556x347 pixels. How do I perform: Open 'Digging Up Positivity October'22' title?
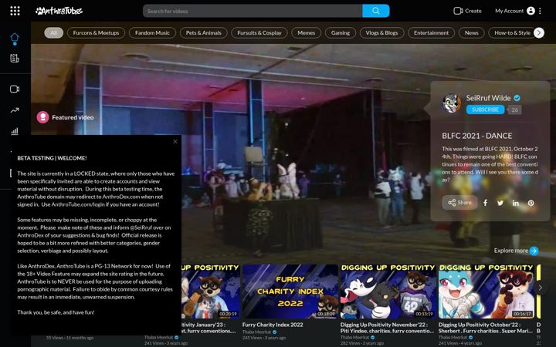[486, 328]
